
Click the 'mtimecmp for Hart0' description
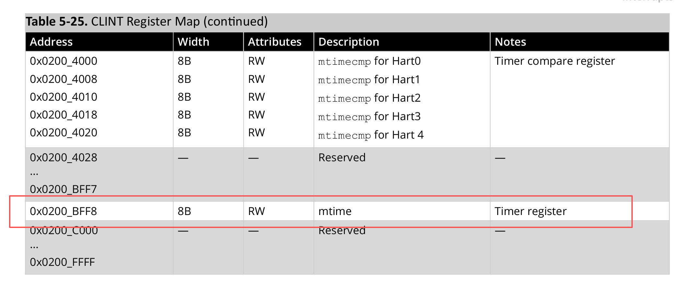(x=369, y=61)
